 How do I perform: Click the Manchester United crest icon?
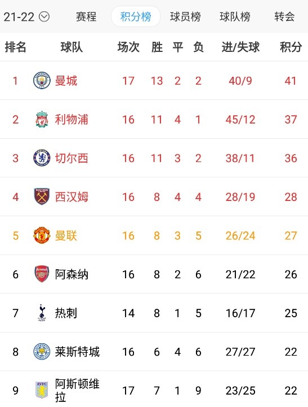[x=42, y=235]
